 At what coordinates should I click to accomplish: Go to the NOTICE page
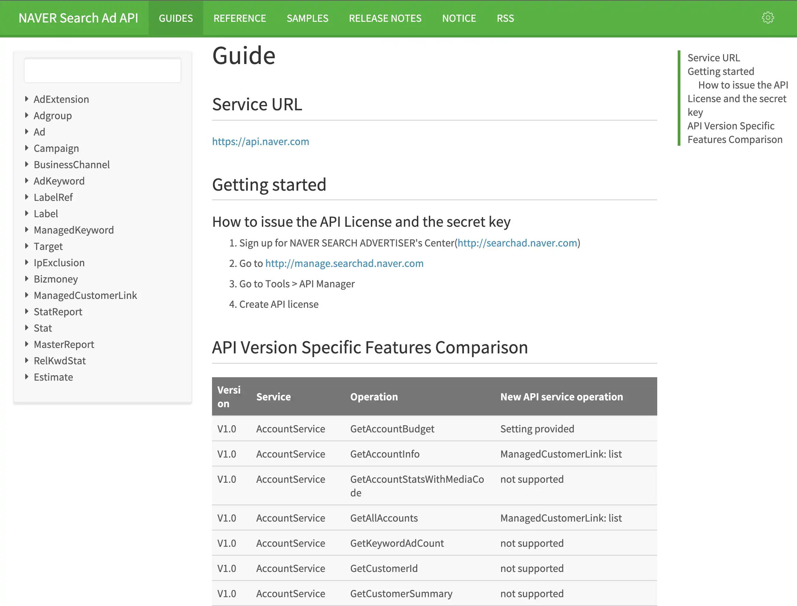(459, 18)
